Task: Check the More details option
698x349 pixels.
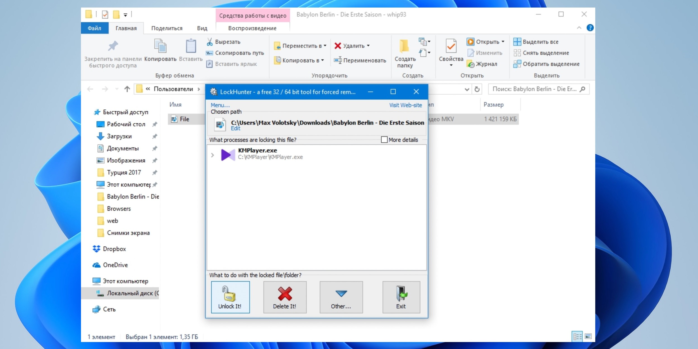Action: (x=383, y=139)
